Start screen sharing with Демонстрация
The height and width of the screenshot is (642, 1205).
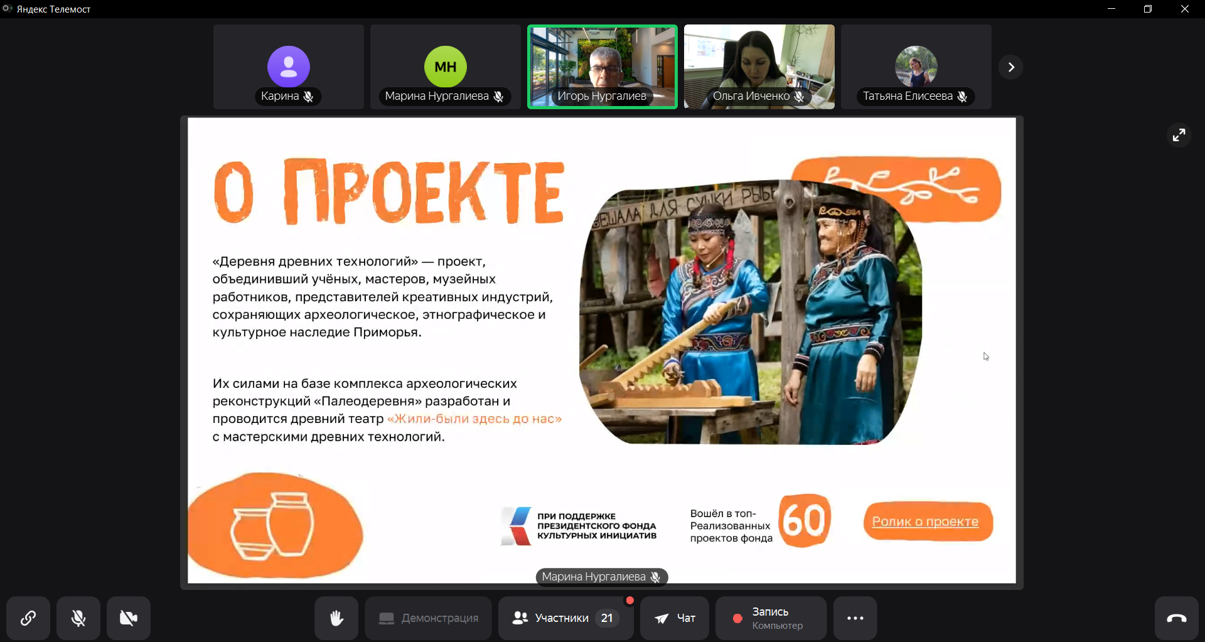(429, 618)
